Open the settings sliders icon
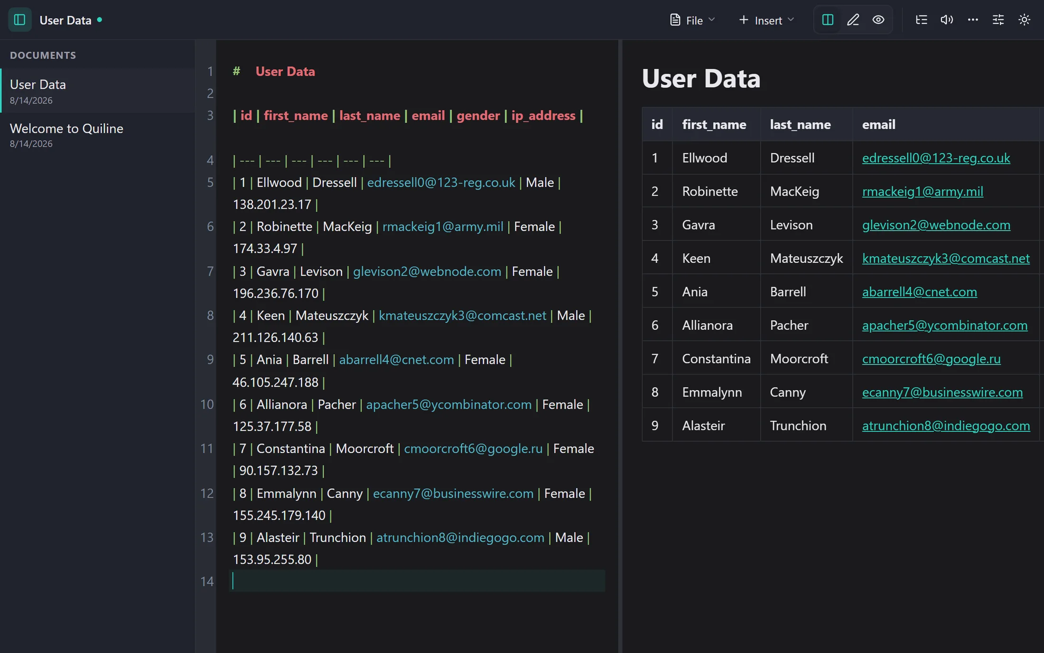The height and width of the screenshot is (653, 1044). (998, 19)
